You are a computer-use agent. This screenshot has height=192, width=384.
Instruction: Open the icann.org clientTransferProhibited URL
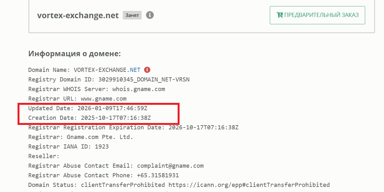pyautogui.click(x=249, y=185)
